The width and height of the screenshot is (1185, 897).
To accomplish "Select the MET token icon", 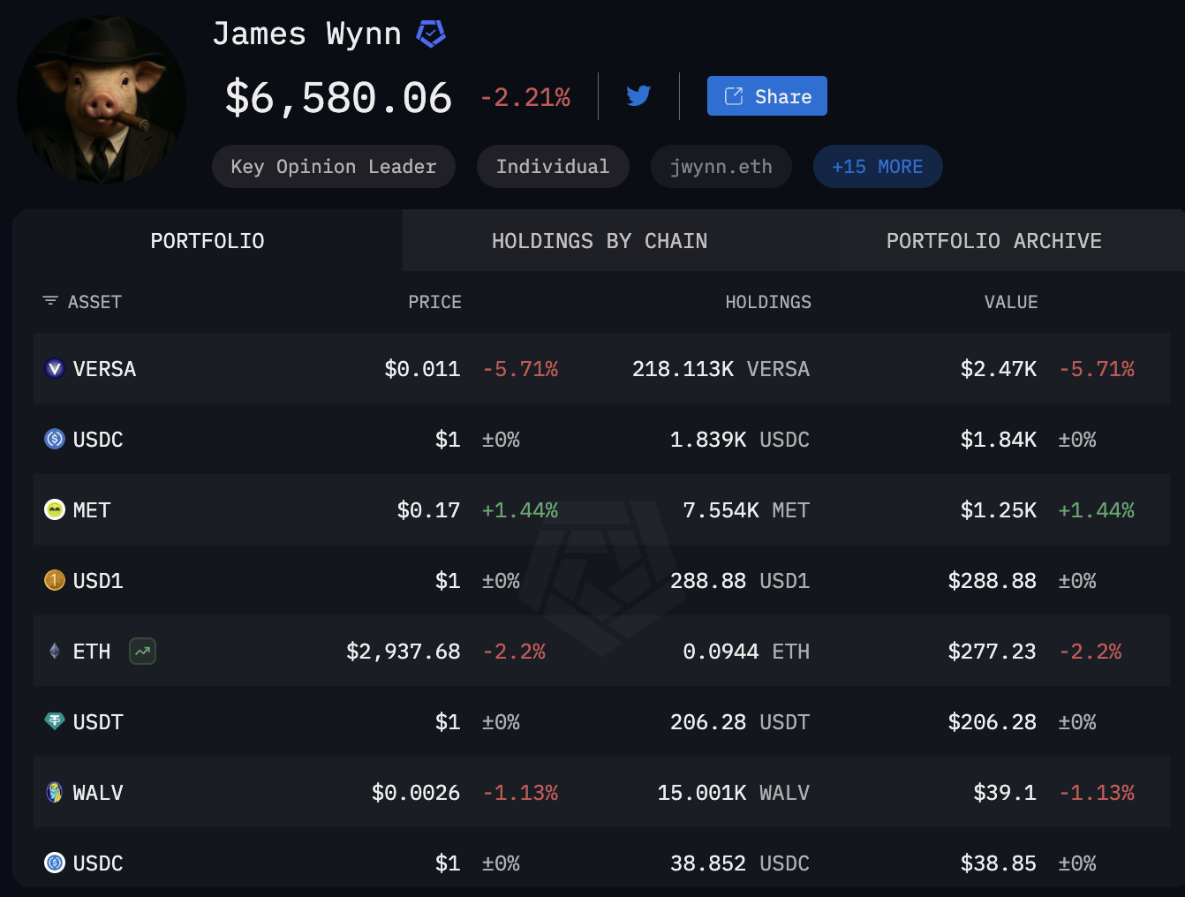I will 54,509.
